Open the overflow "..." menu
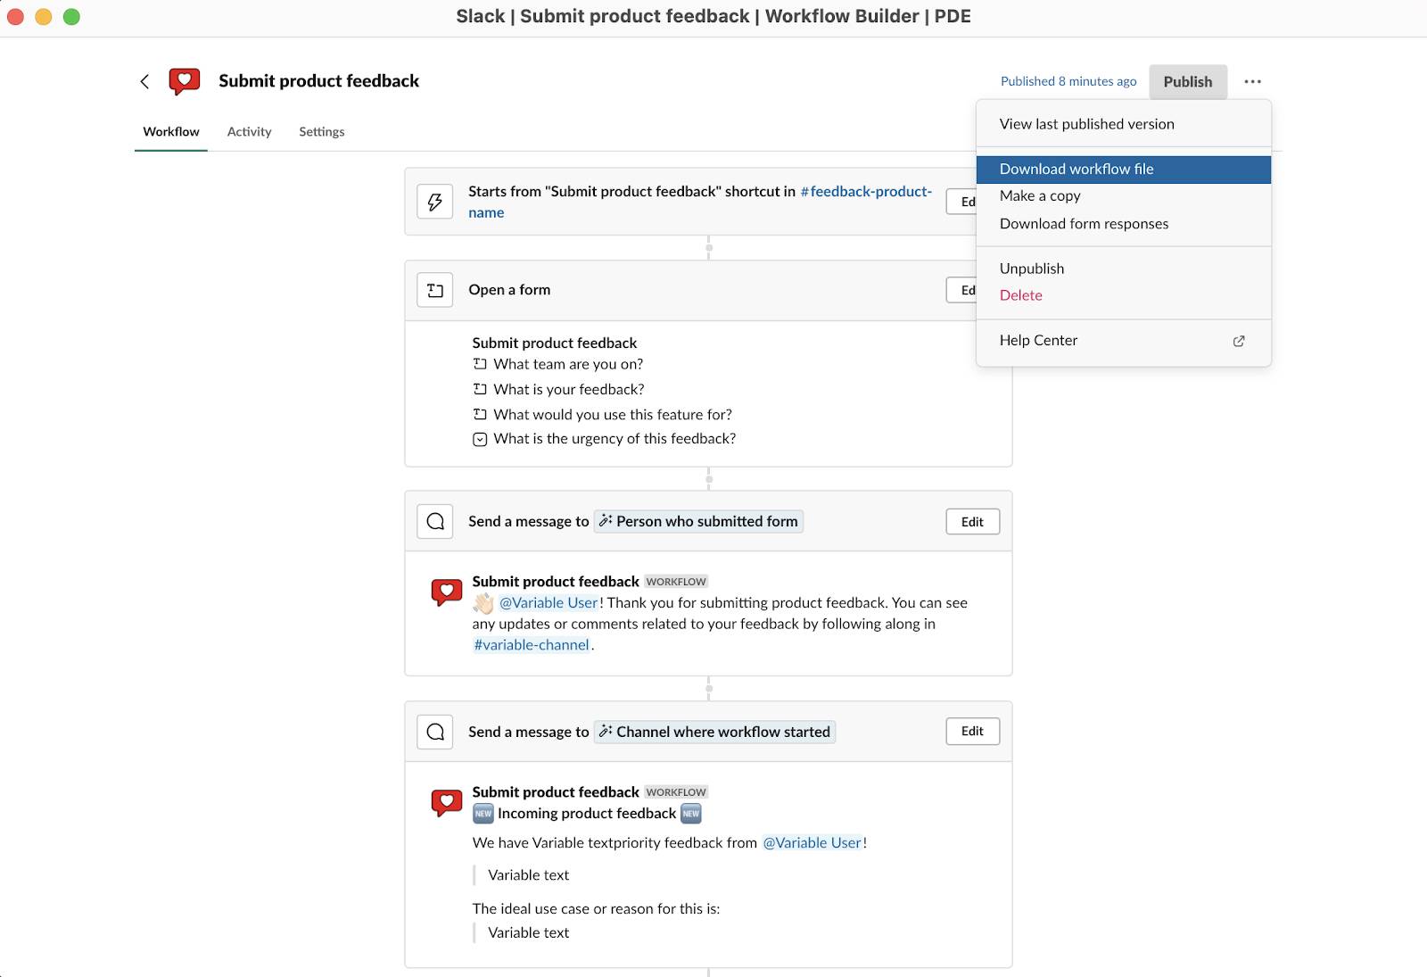1427x977 pixels. tap(1253, 81)
